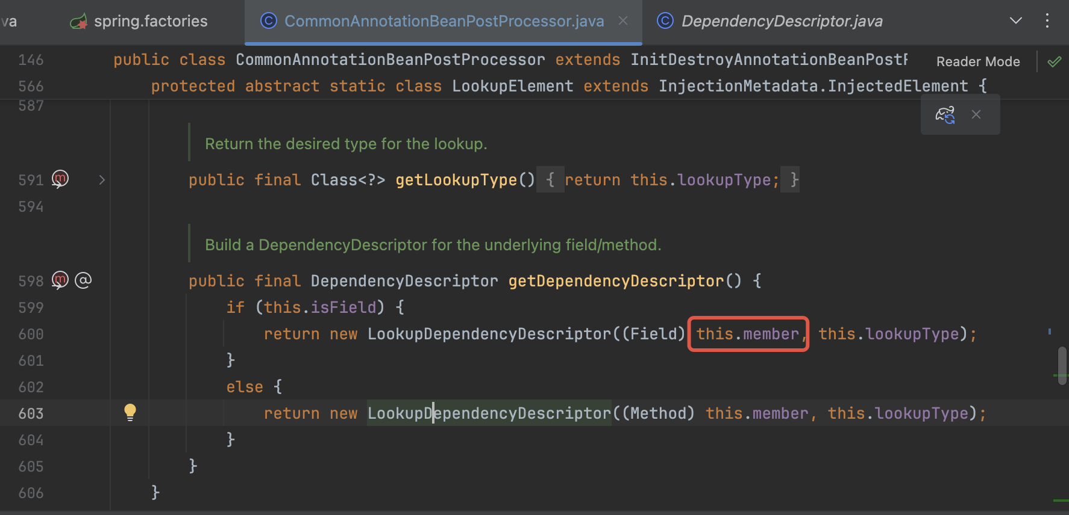Click the 'this.isField' condition on line 599

pos(320,307)
